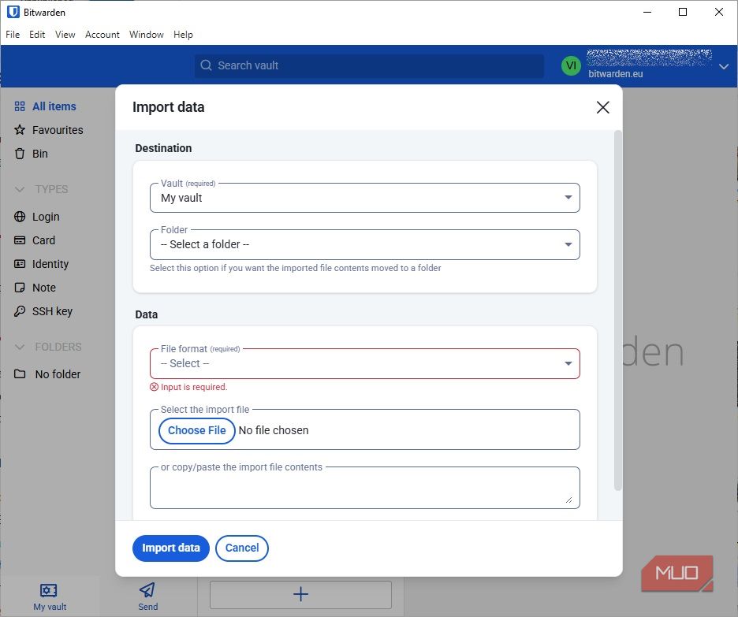Image resolution: width=738 pixels, height=617 pixels.
Task: Switch to the Send tab
Action: tap(147, 597)
